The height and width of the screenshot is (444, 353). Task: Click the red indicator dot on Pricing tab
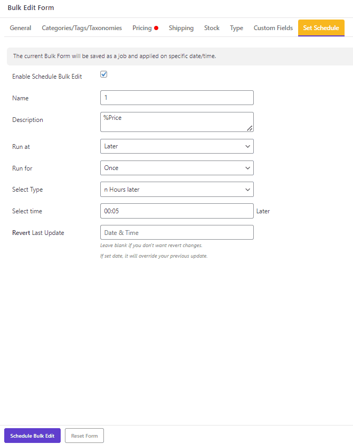click(x=157, y=28)
